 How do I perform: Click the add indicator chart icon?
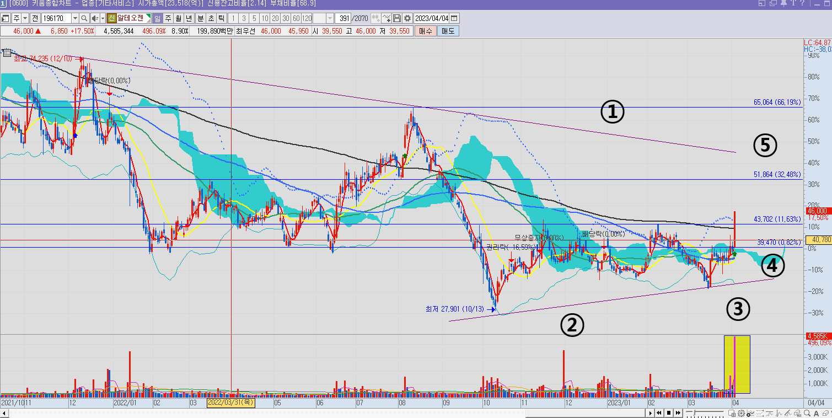[387, 18]
